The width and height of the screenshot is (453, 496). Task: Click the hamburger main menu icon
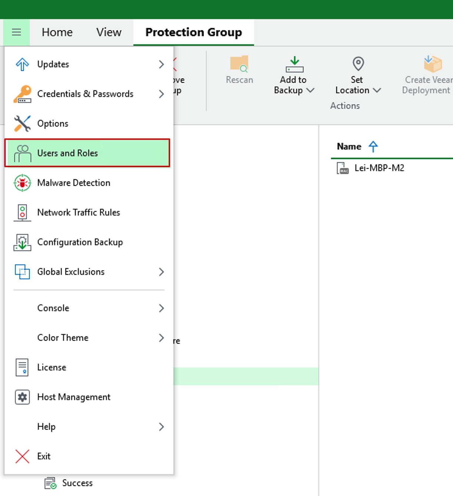point(16,32)
